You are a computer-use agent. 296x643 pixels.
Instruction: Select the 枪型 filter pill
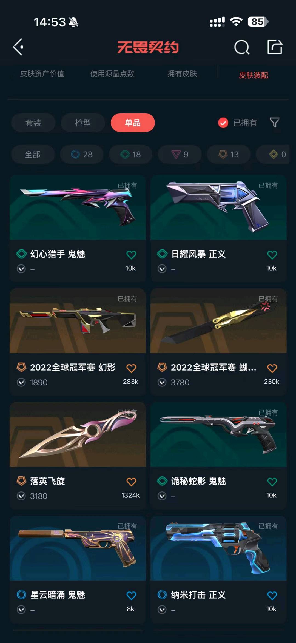tap(83, 123)
